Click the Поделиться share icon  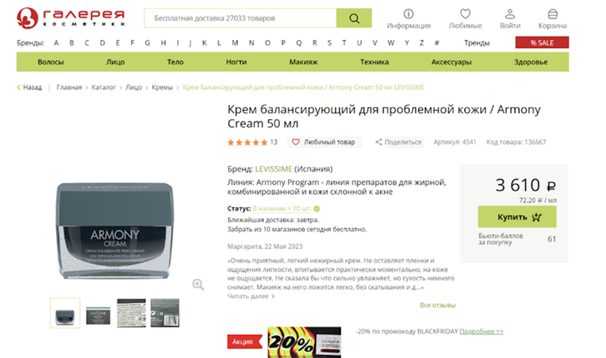click(x=378, y=142)
